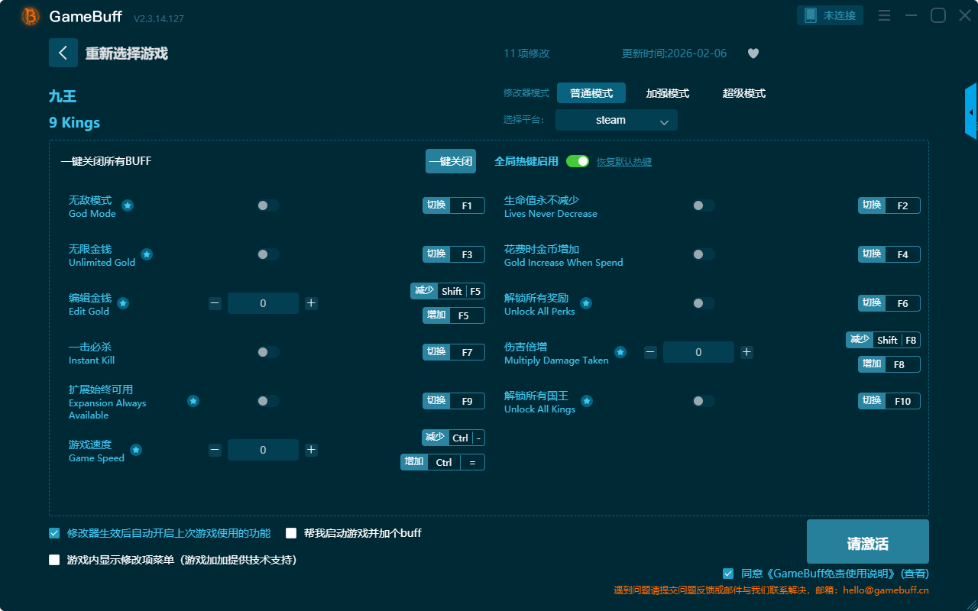Check the in-game cheat menu display checkbox
978x611 pixels.
click(54, 560)
